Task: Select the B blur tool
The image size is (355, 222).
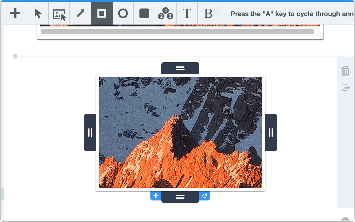Action: click(208, 14)
